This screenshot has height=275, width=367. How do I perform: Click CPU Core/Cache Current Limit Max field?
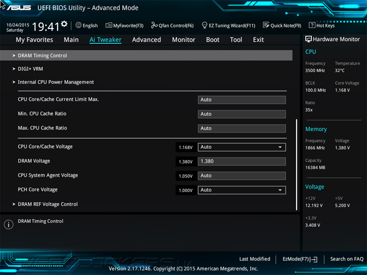(242, 100)
